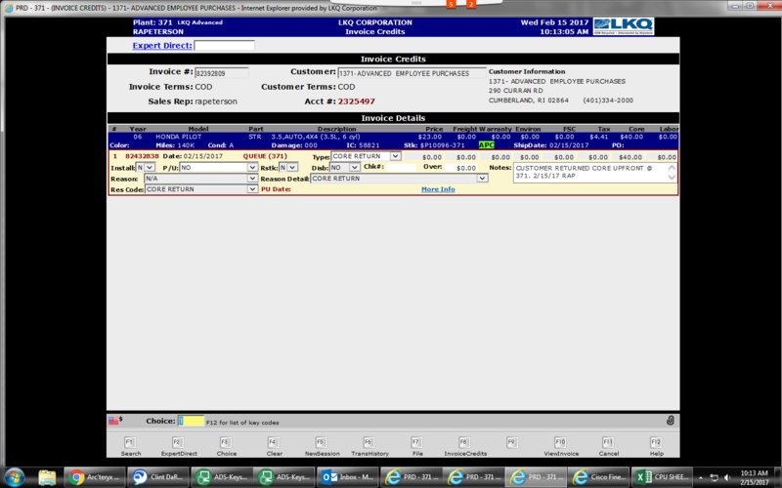Click the Invoice # field
Screen dimensions: 782x488
pos(222,73)
